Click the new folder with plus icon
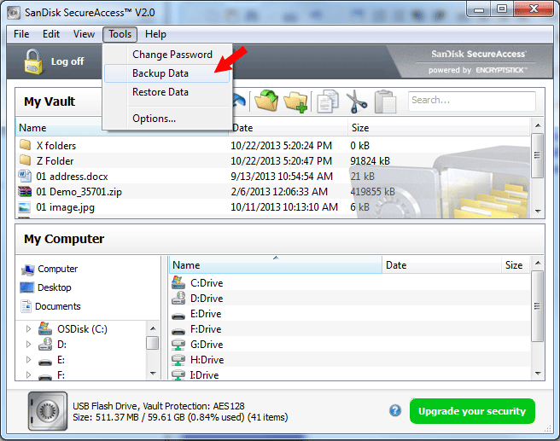The width and height of the screenshot is (560, 441). pyautogui.click(x=295, y=102)
